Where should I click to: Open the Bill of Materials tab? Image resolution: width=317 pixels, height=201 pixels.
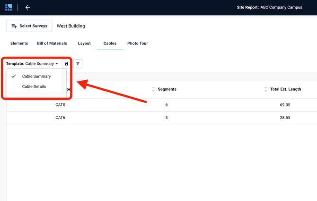click(52, 44)
